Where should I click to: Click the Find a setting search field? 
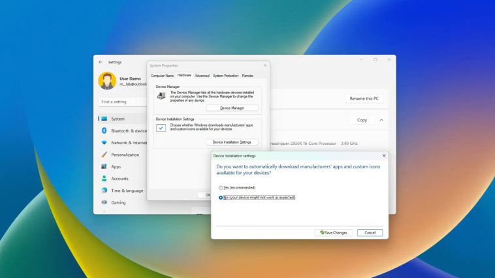(123, 102)
